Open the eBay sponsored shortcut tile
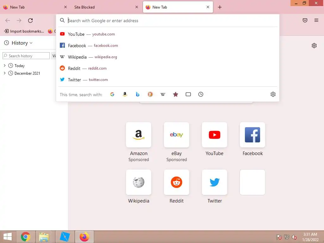324x243 pixels. tap(177, 135)
